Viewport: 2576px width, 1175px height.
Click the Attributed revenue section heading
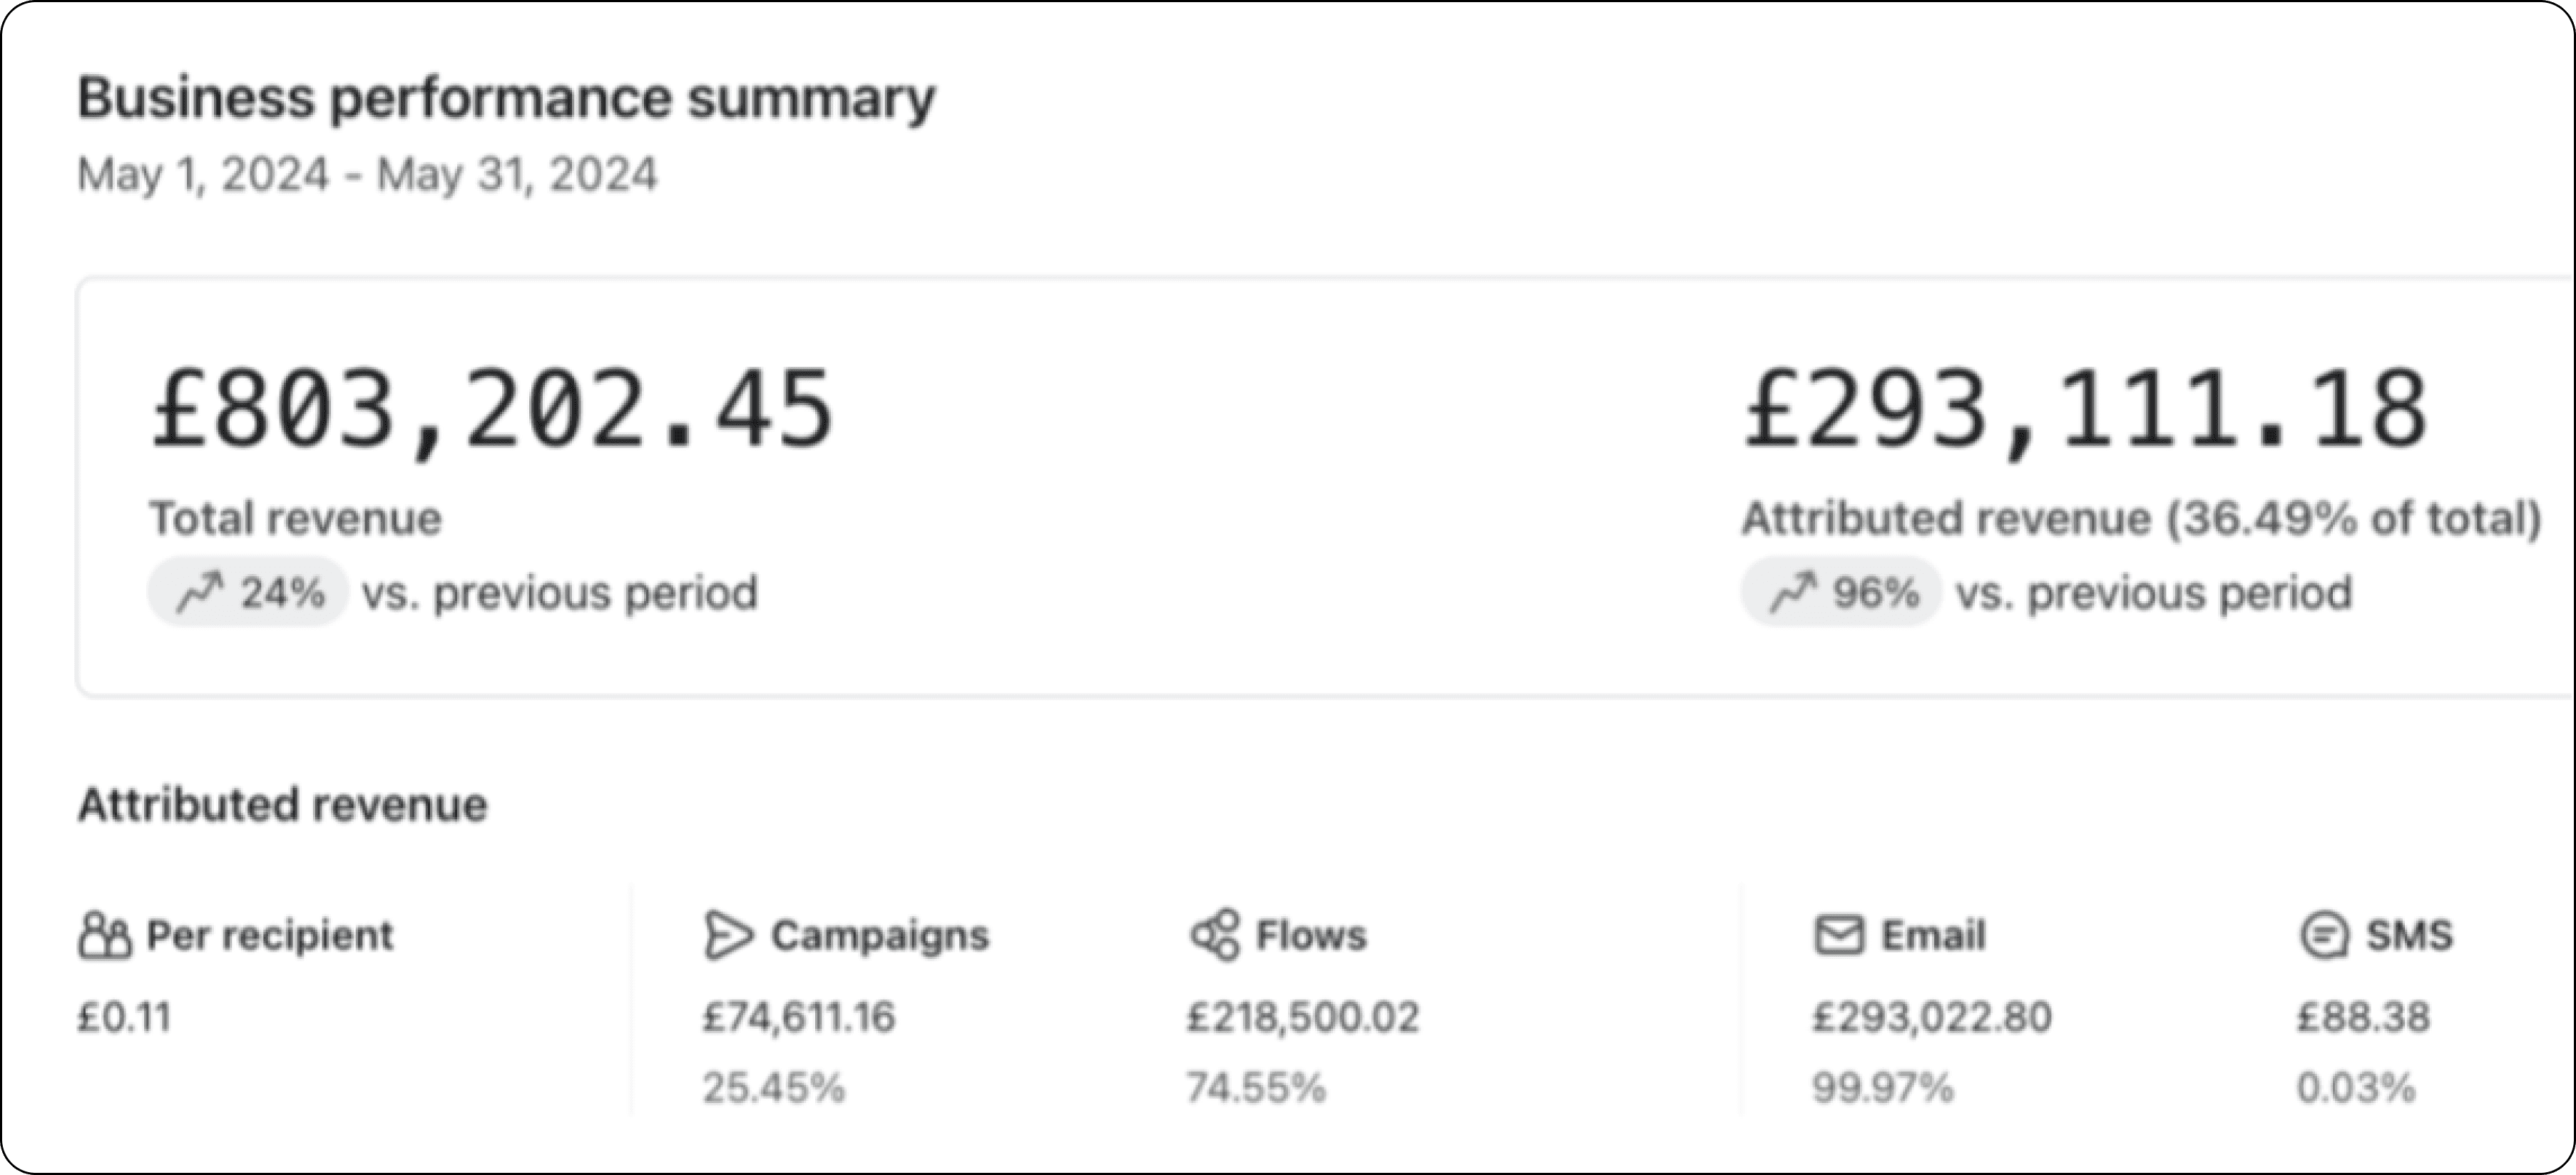pyautogui.click(x=283, y=805)
